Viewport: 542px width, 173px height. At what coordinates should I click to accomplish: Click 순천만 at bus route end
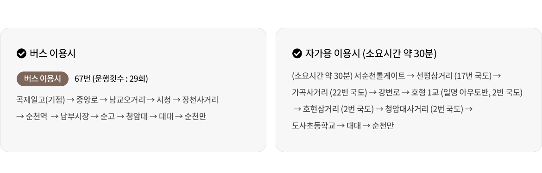pyautogui.click(x=195, y=117)
